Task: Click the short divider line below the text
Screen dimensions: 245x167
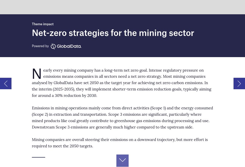Action: 39,157
